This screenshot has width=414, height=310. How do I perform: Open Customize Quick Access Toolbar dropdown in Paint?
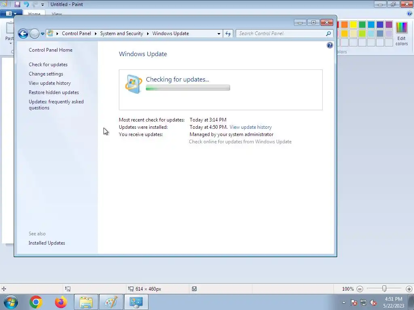(x=42, y=5)
